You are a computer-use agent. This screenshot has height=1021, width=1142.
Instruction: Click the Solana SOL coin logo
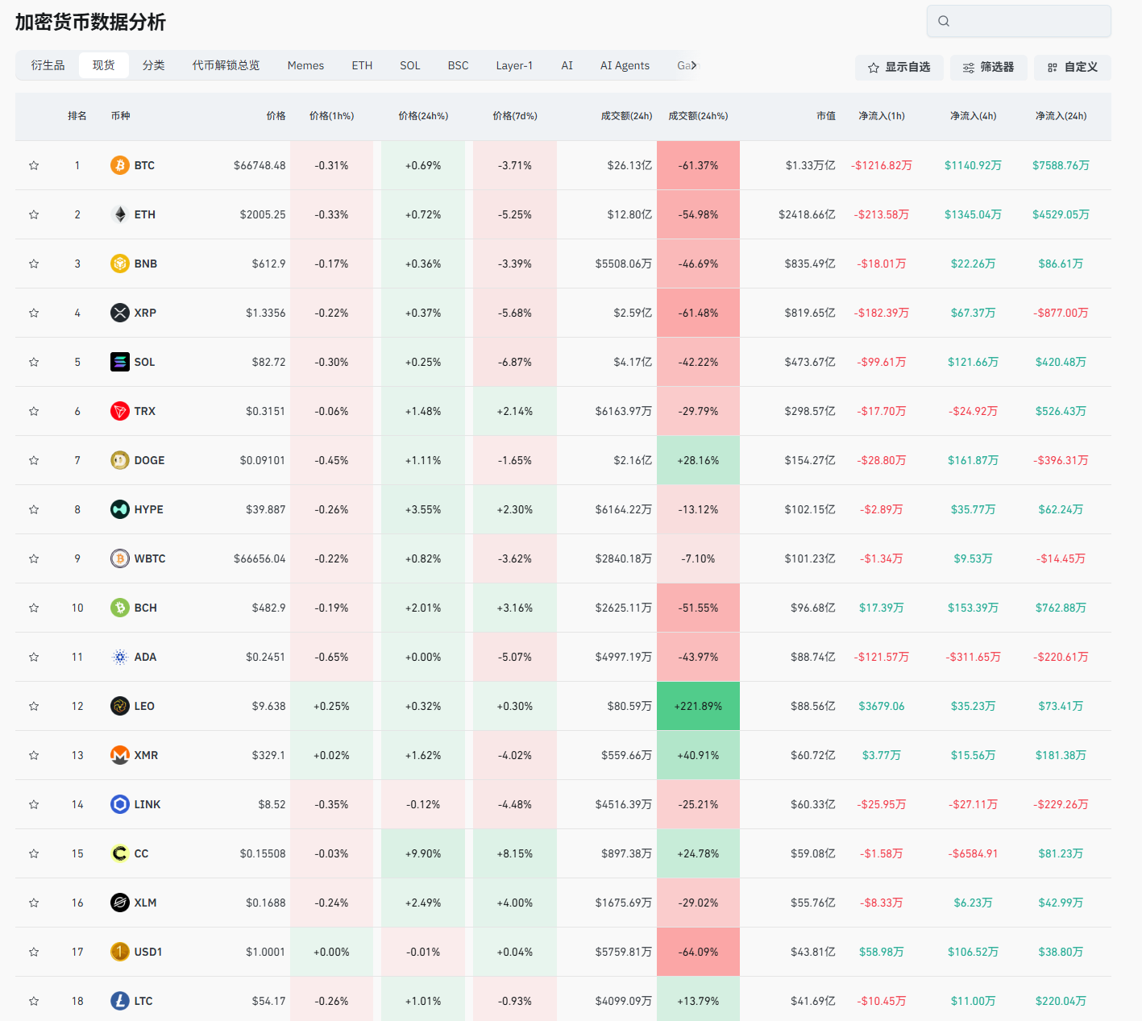(x=120, y=362)
